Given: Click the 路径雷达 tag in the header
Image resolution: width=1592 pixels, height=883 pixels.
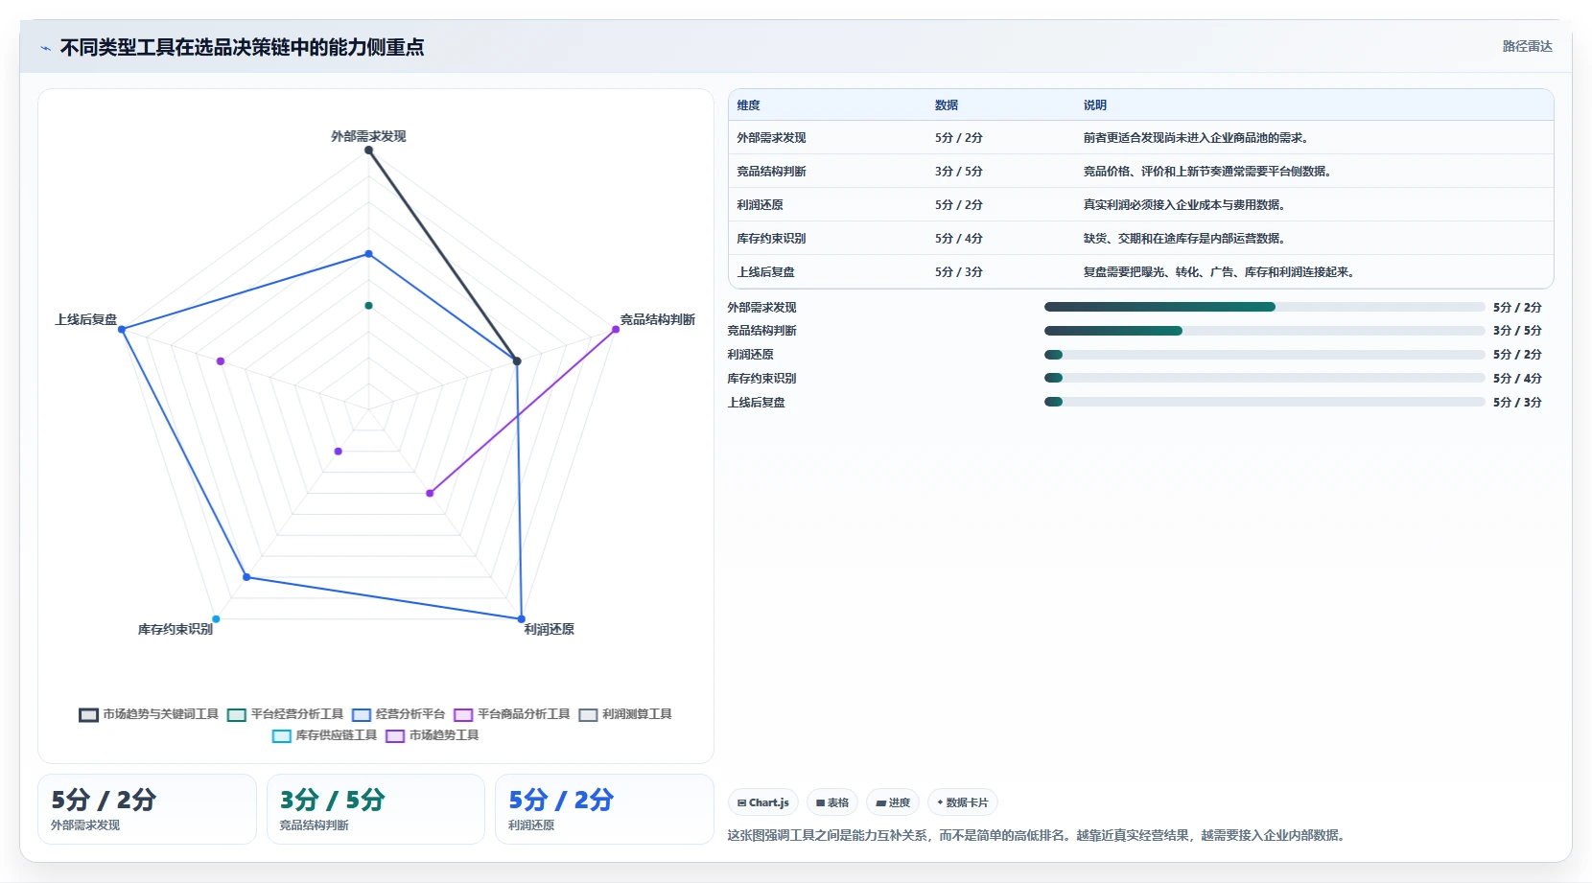Looking at the screenshot, I should (1527, 46).
